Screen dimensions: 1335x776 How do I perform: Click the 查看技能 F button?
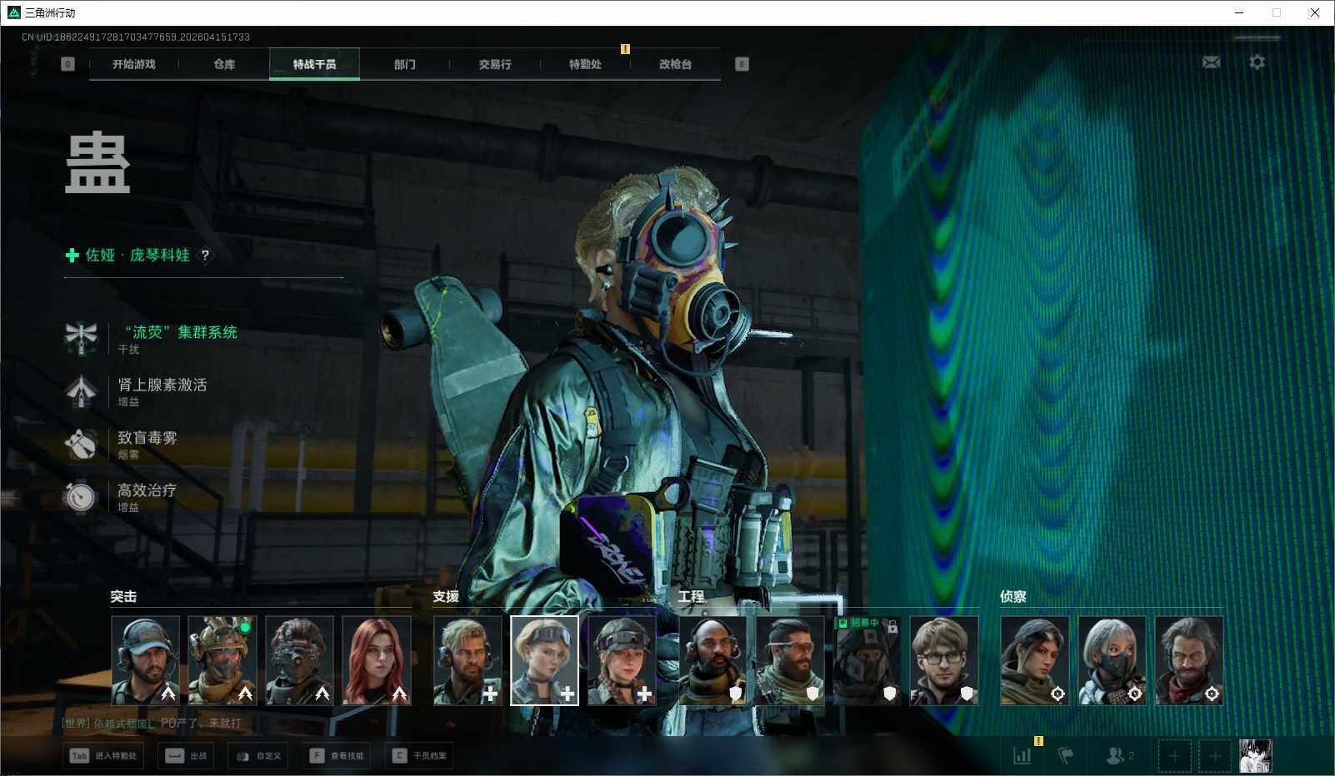337,756
